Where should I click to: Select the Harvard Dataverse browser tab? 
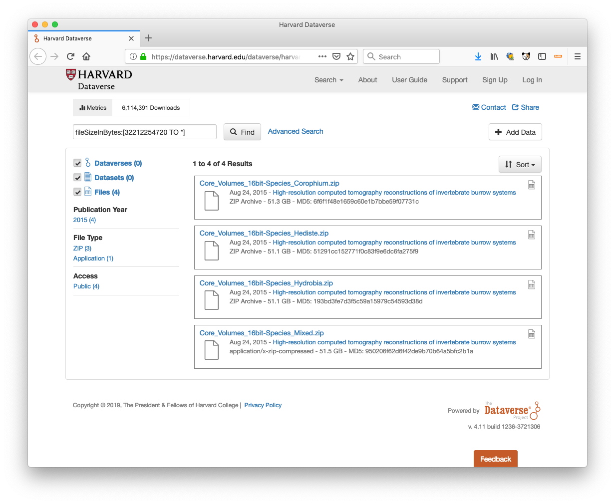pos(84,38)
